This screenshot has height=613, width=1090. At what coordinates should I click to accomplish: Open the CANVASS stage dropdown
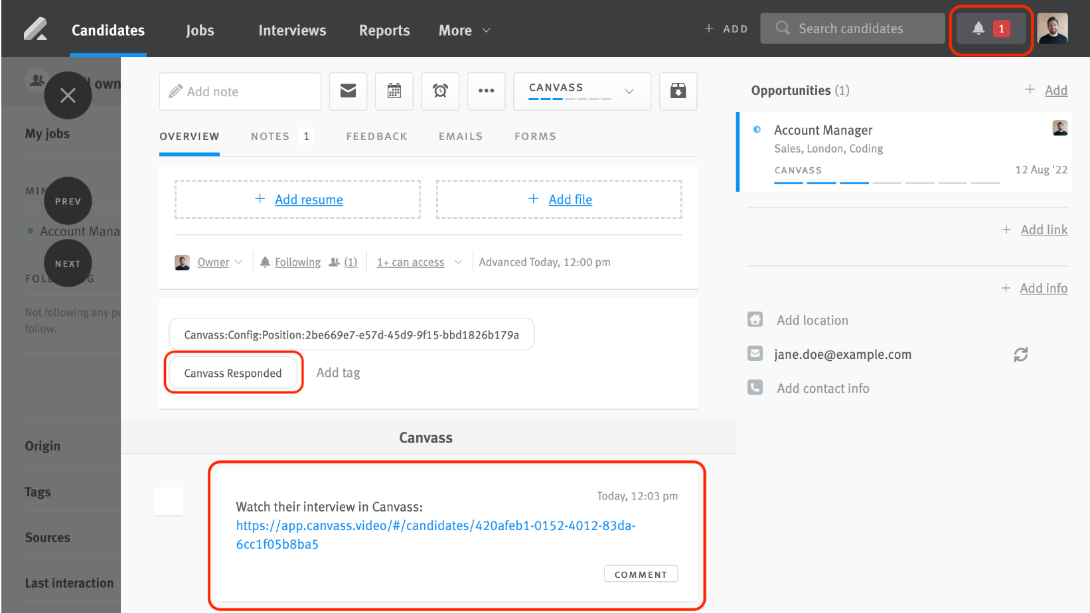click(x=582, y=91)
